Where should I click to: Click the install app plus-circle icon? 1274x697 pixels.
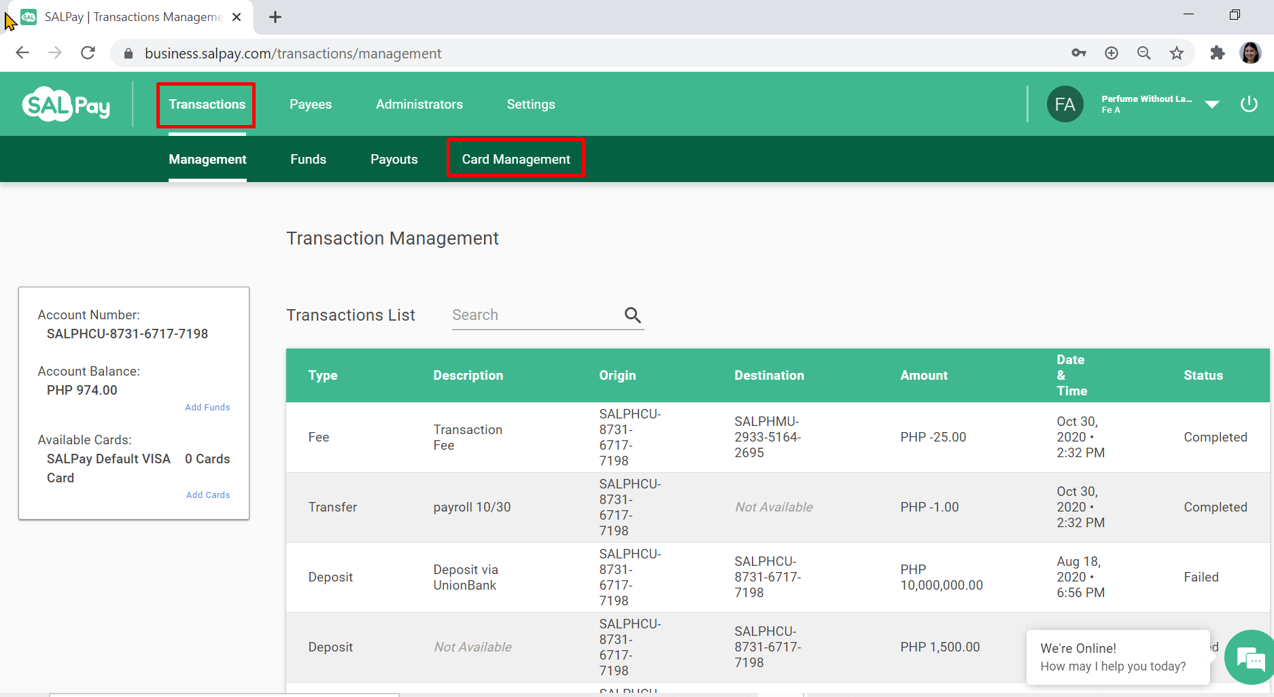[1112, 53]
